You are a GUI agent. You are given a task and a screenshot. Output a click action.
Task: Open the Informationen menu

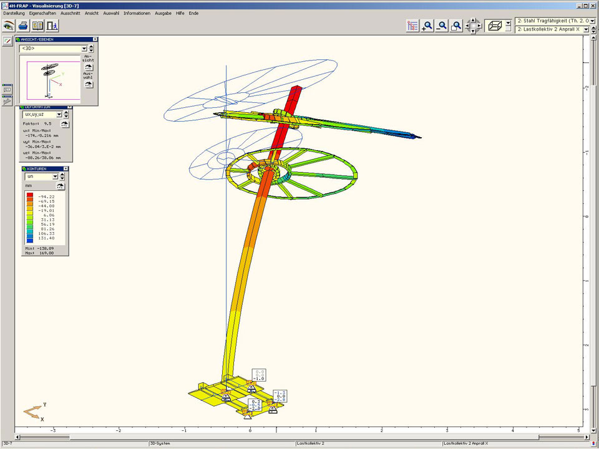coord(137,13)
